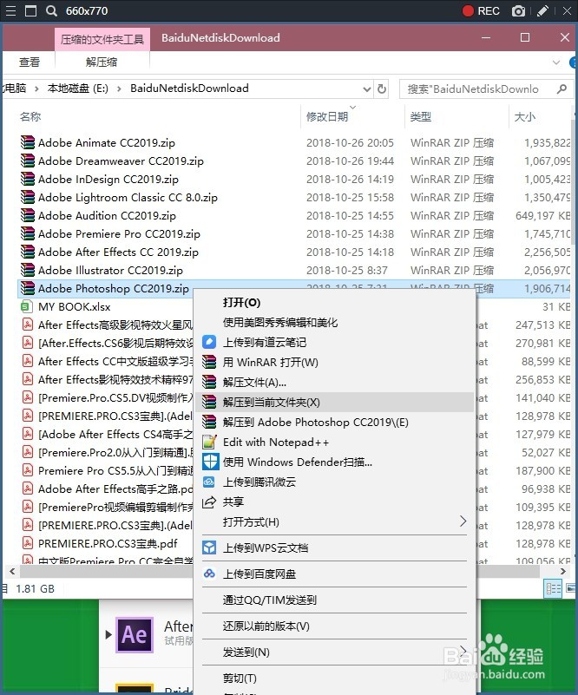Click the zip icon of Adobe Animate CC2019.zip
Viewport: 578px width, 695px height.
[x=28, y=142]
